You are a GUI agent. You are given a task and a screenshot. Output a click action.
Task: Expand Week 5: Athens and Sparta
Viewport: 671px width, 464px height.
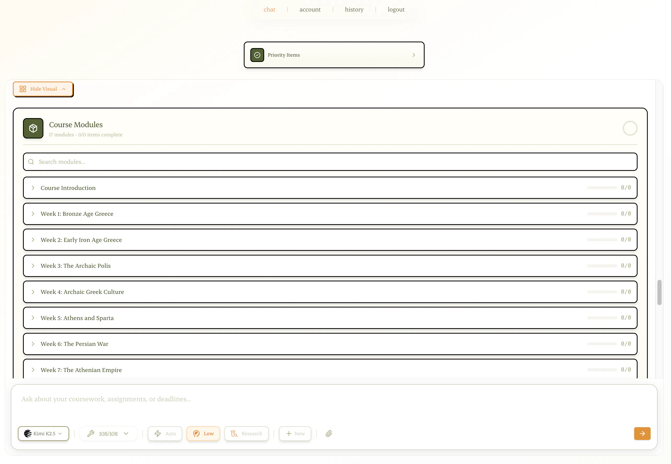point(330,318)
